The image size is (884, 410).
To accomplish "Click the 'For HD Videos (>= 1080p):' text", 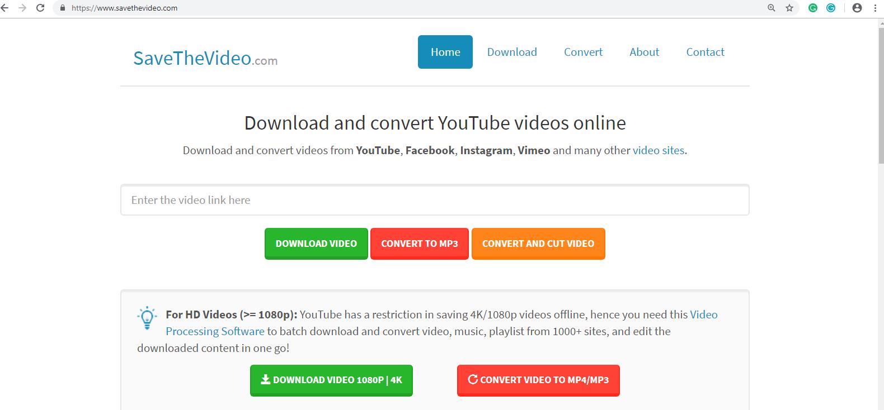I will pyautogui.click(x=231, y=314).
